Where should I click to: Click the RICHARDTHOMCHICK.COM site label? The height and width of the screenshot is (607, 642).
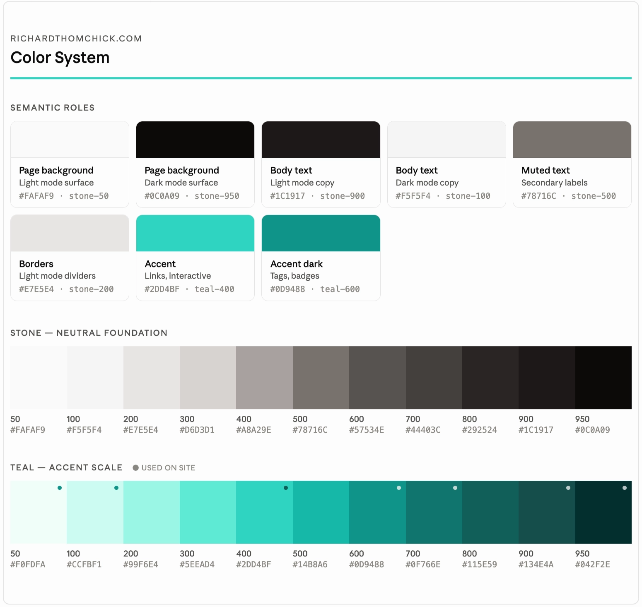click(76, 39)
